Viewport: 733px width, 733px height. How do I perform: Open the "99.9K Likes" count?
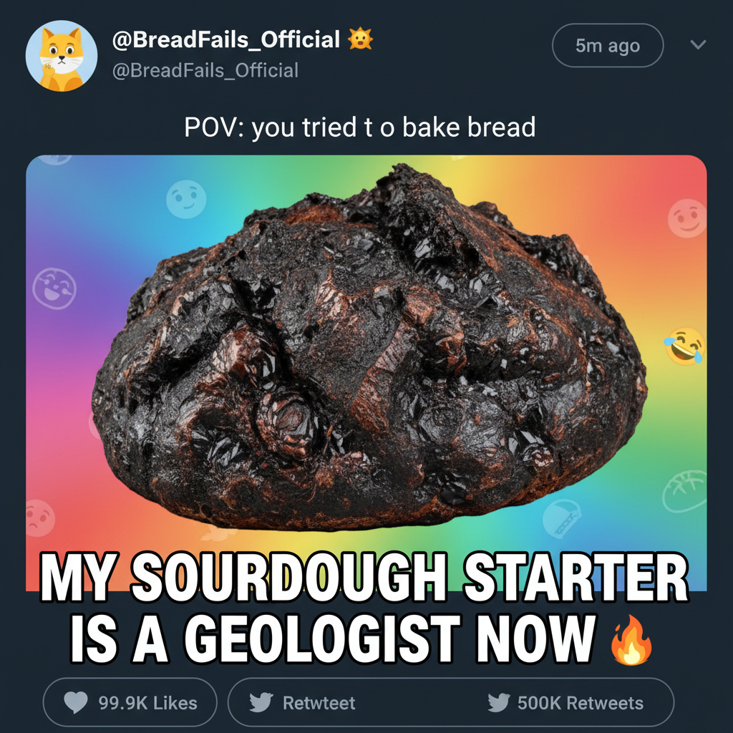click(147, 703)
